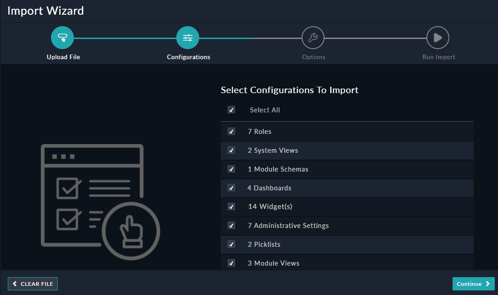The height and width of the screenshot is (295, 498).
Task: Deselect the 2 System Views checkbox
Action: [231, 150]
